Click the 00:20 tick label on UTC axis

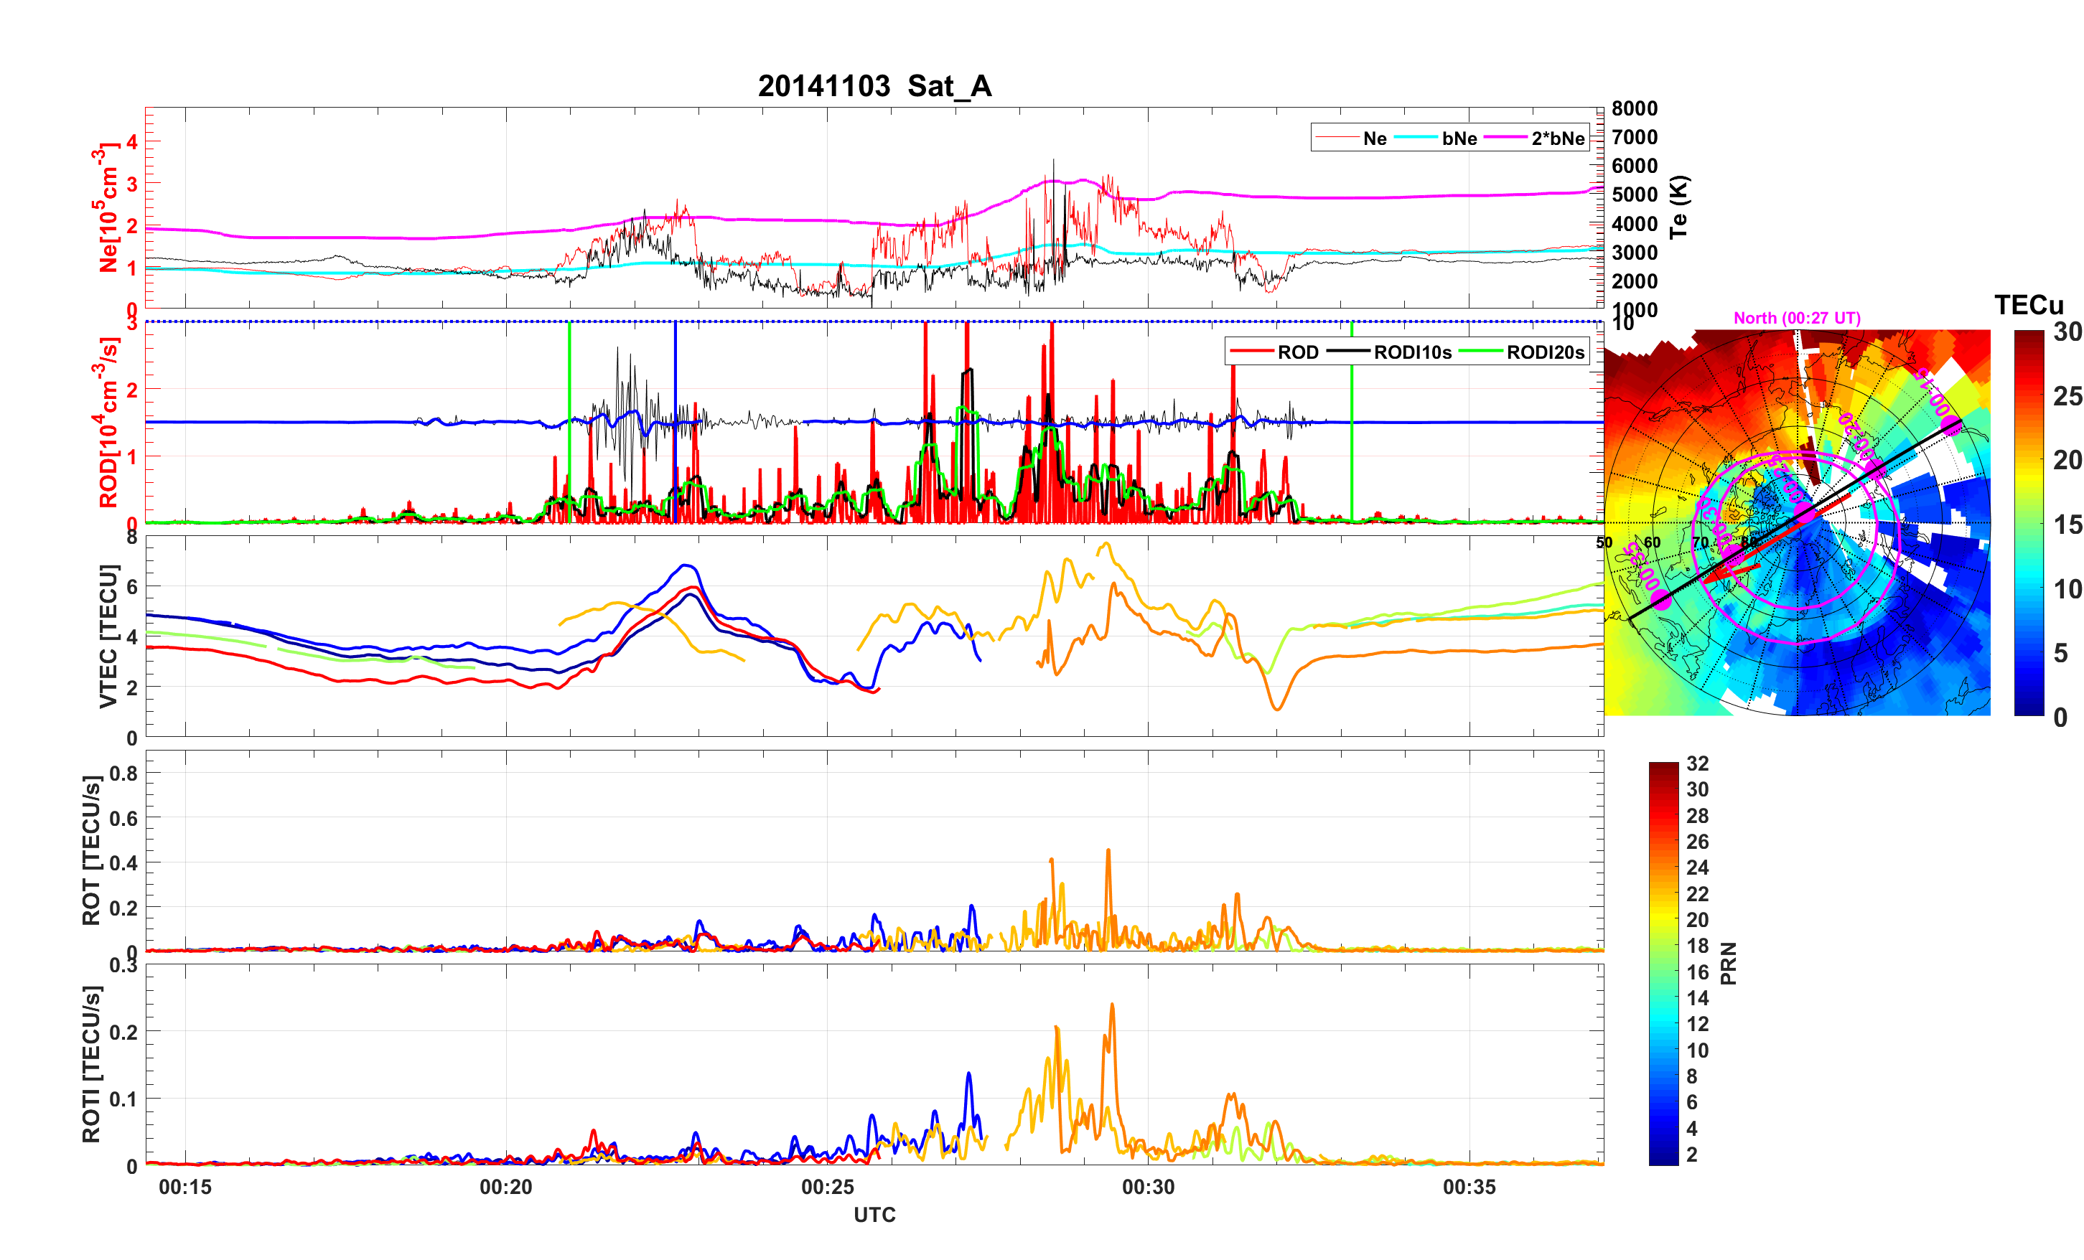point(506,1188)
